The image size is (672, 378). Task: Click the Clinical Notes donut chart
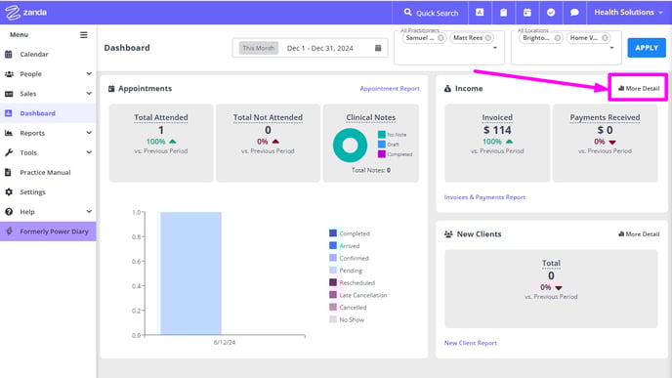[350, 146]
